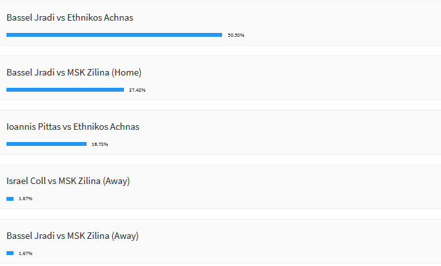Click the small blue bar under Israel Coll
The image size is (441, 266).
(10, 199)
